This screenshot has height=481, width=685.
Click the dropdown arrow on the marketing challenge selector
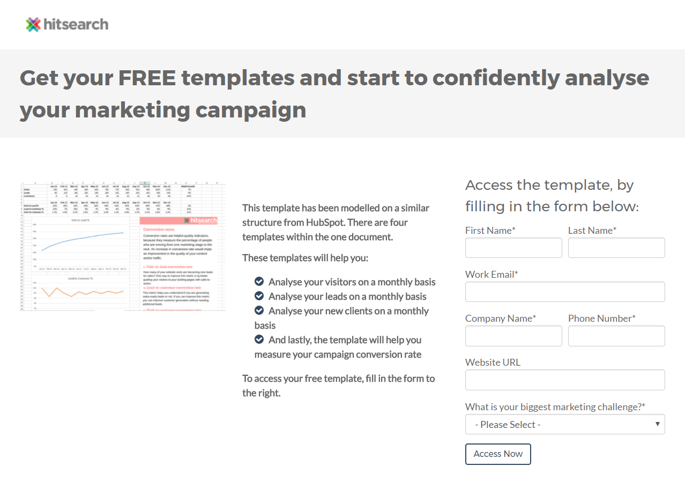click(x=657, y=424)
